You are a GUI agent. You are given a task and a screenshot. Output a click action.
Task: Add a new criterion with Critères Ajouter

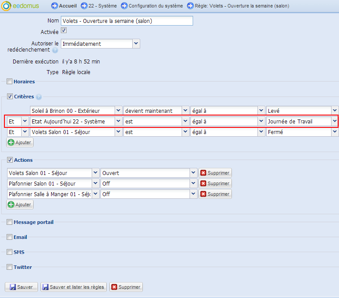pos(20,142)
